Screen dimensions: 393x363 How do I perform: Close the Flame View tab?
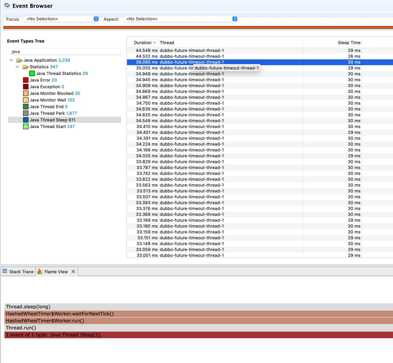73,272
